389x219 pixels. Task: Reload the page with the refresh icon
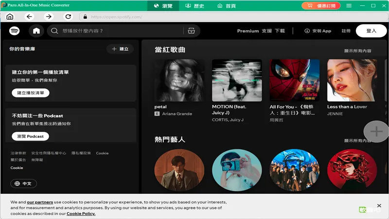[68, 17]
